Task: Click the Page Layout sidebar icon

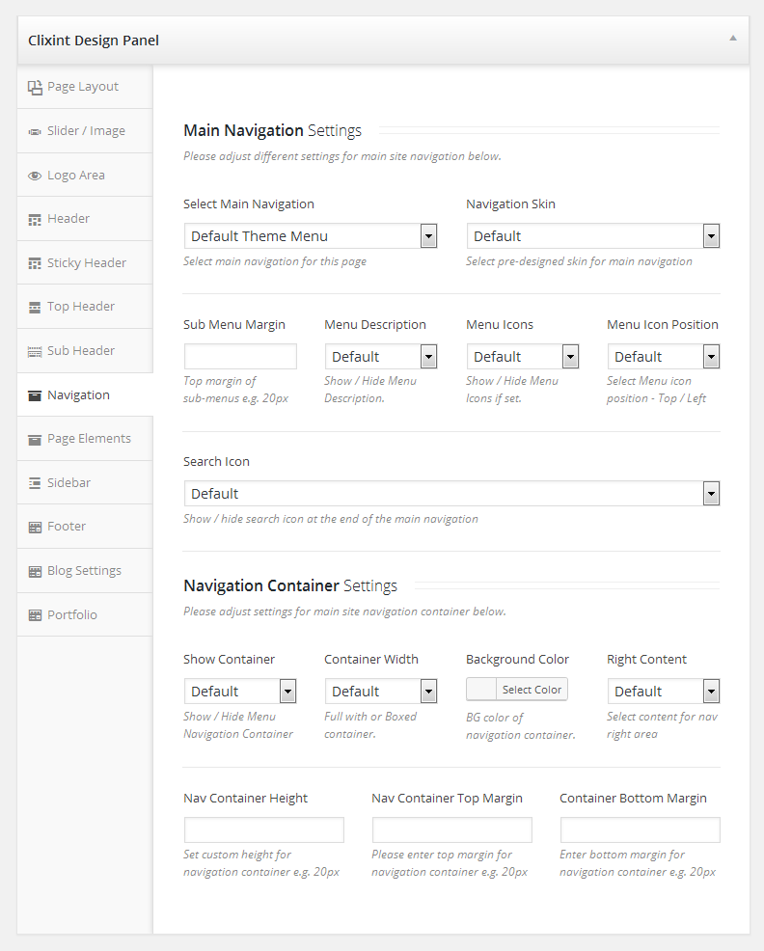Action: tap(35, 87)
